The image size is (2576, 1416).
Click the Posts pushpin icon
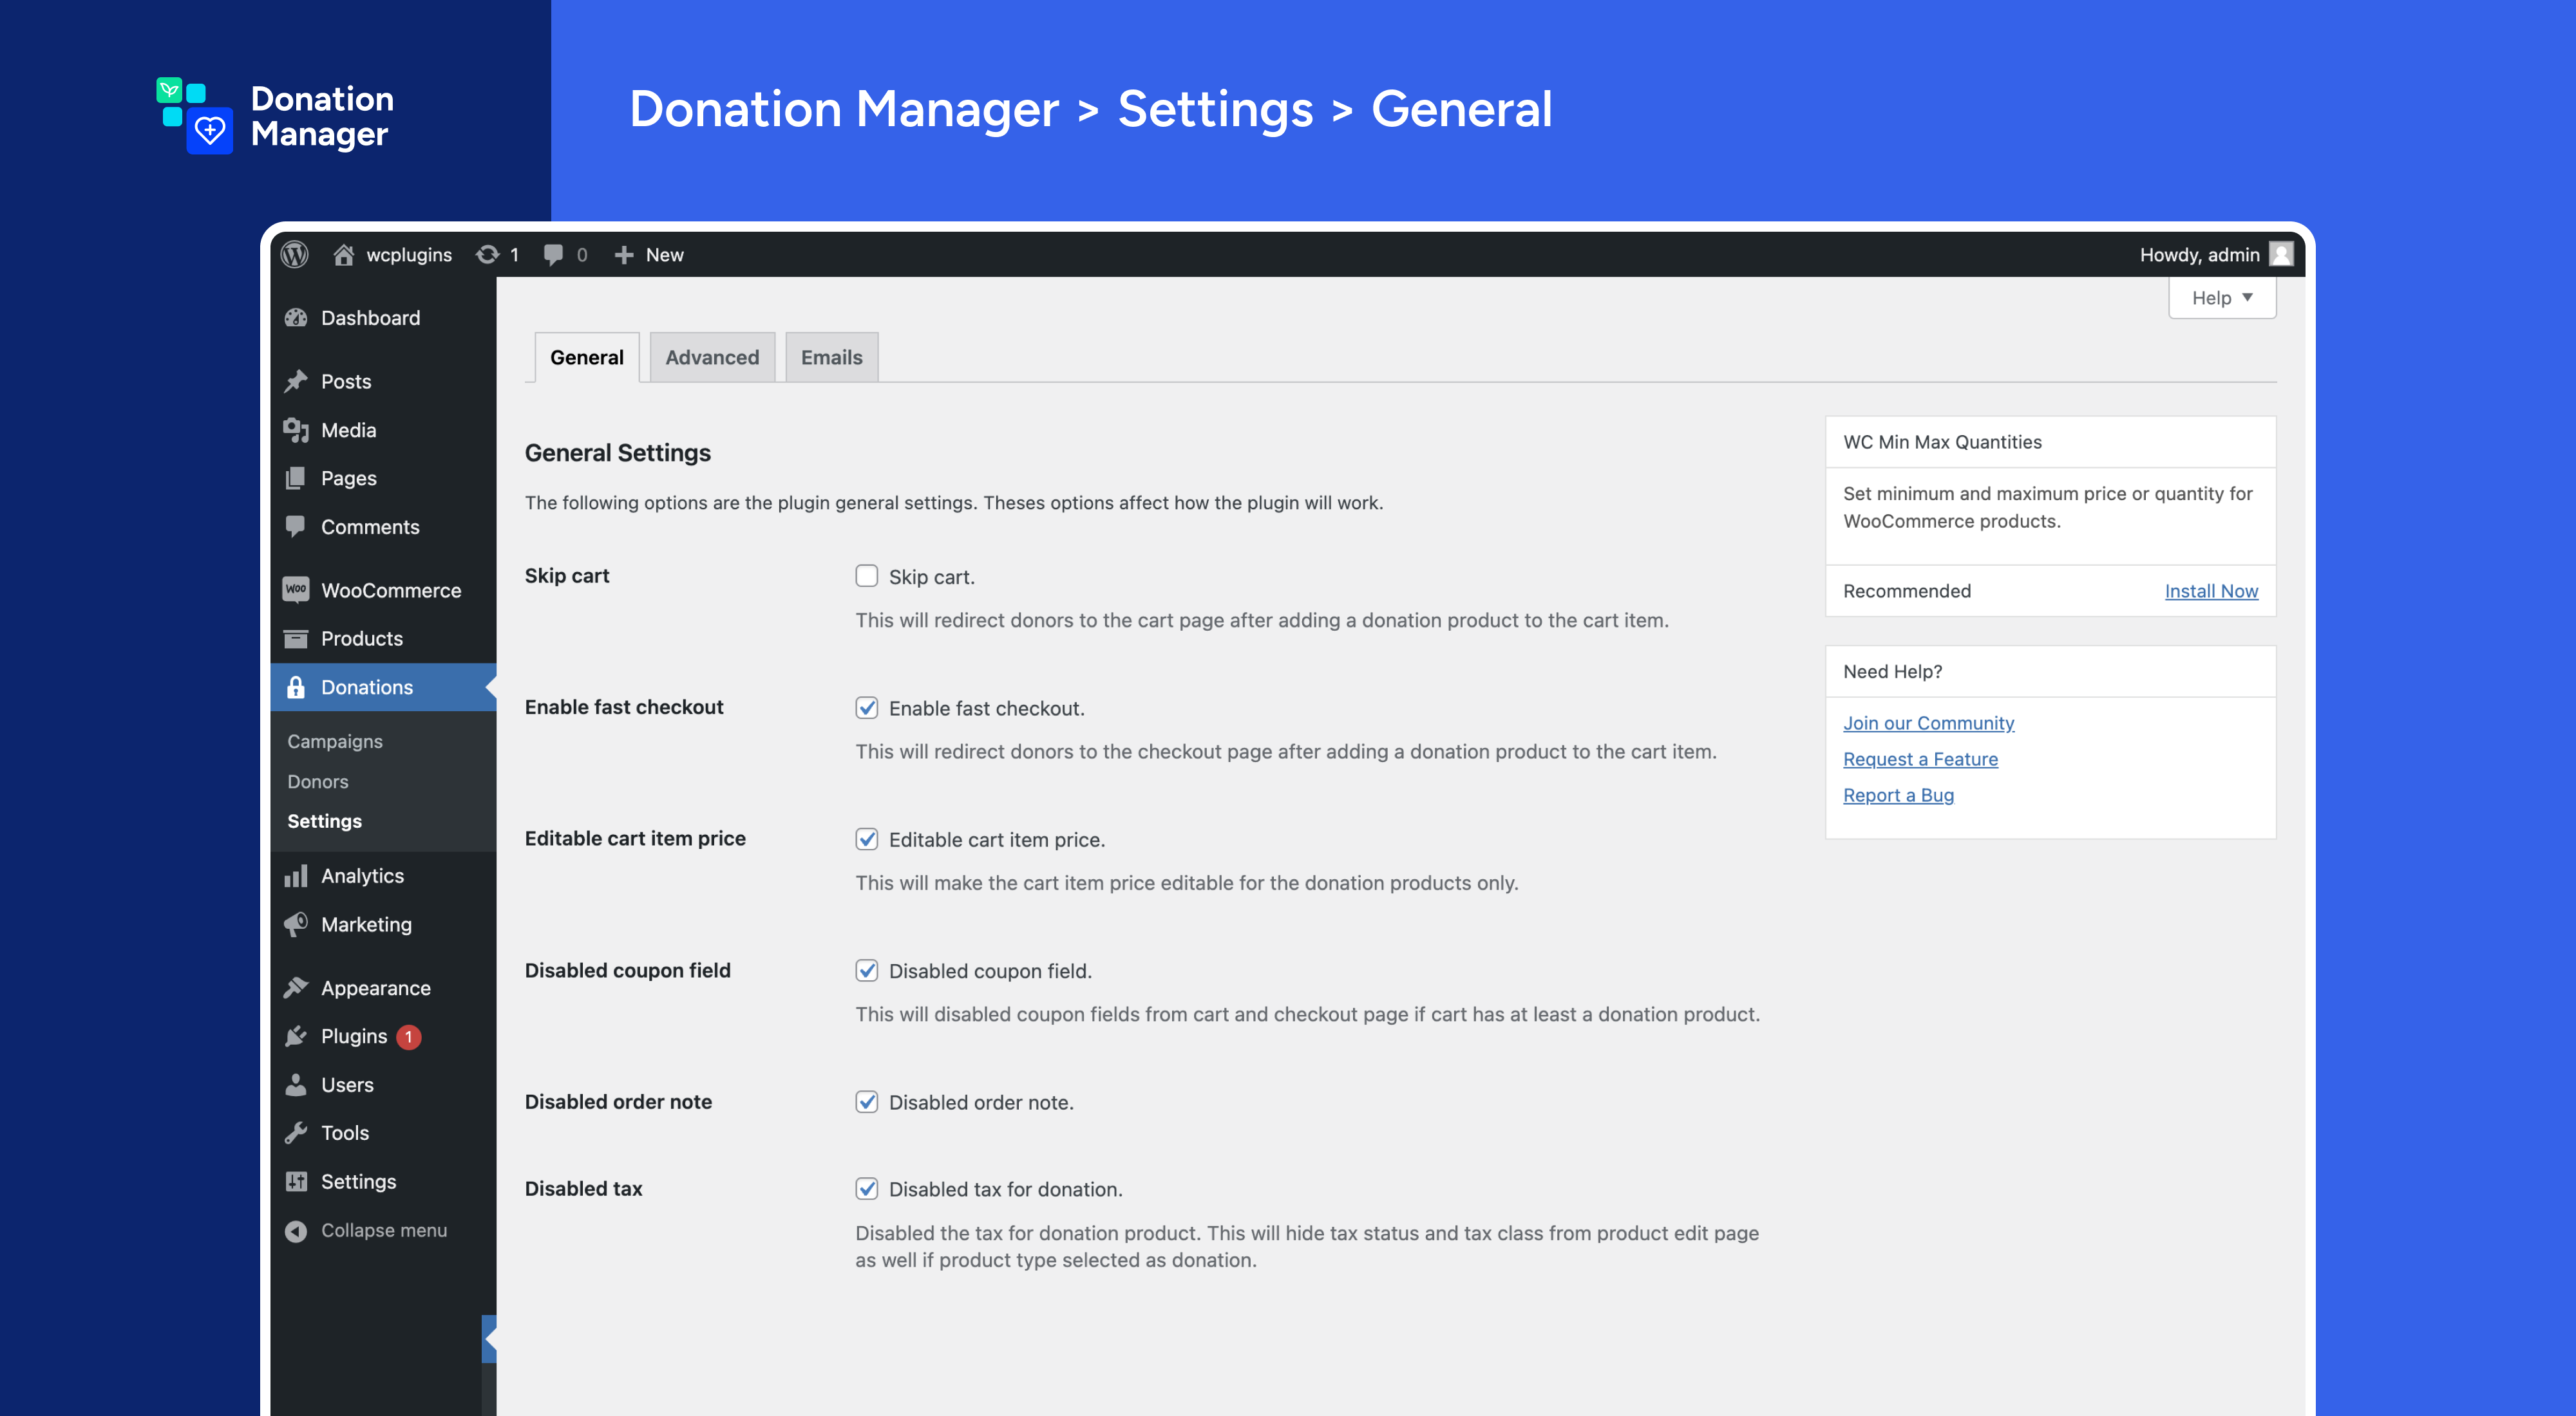296,381
